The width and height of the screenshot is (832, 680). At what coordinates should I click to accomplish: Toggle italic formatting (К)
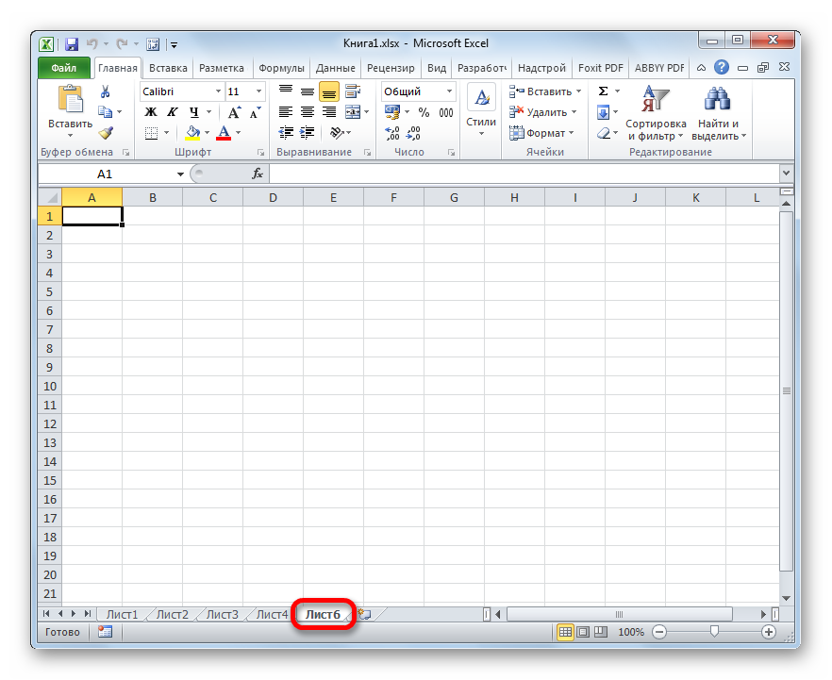pyautogui.click(x=172, y=112)
